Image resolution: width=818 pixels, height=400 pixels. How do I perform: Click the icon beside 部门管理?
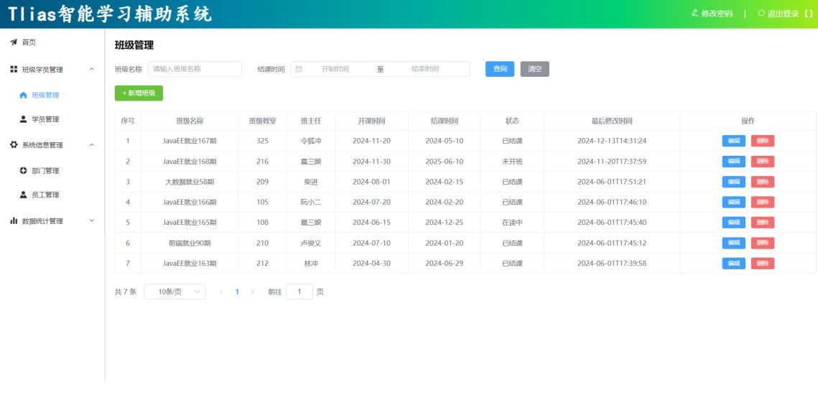pyautogui.click(x=23, y=170)
